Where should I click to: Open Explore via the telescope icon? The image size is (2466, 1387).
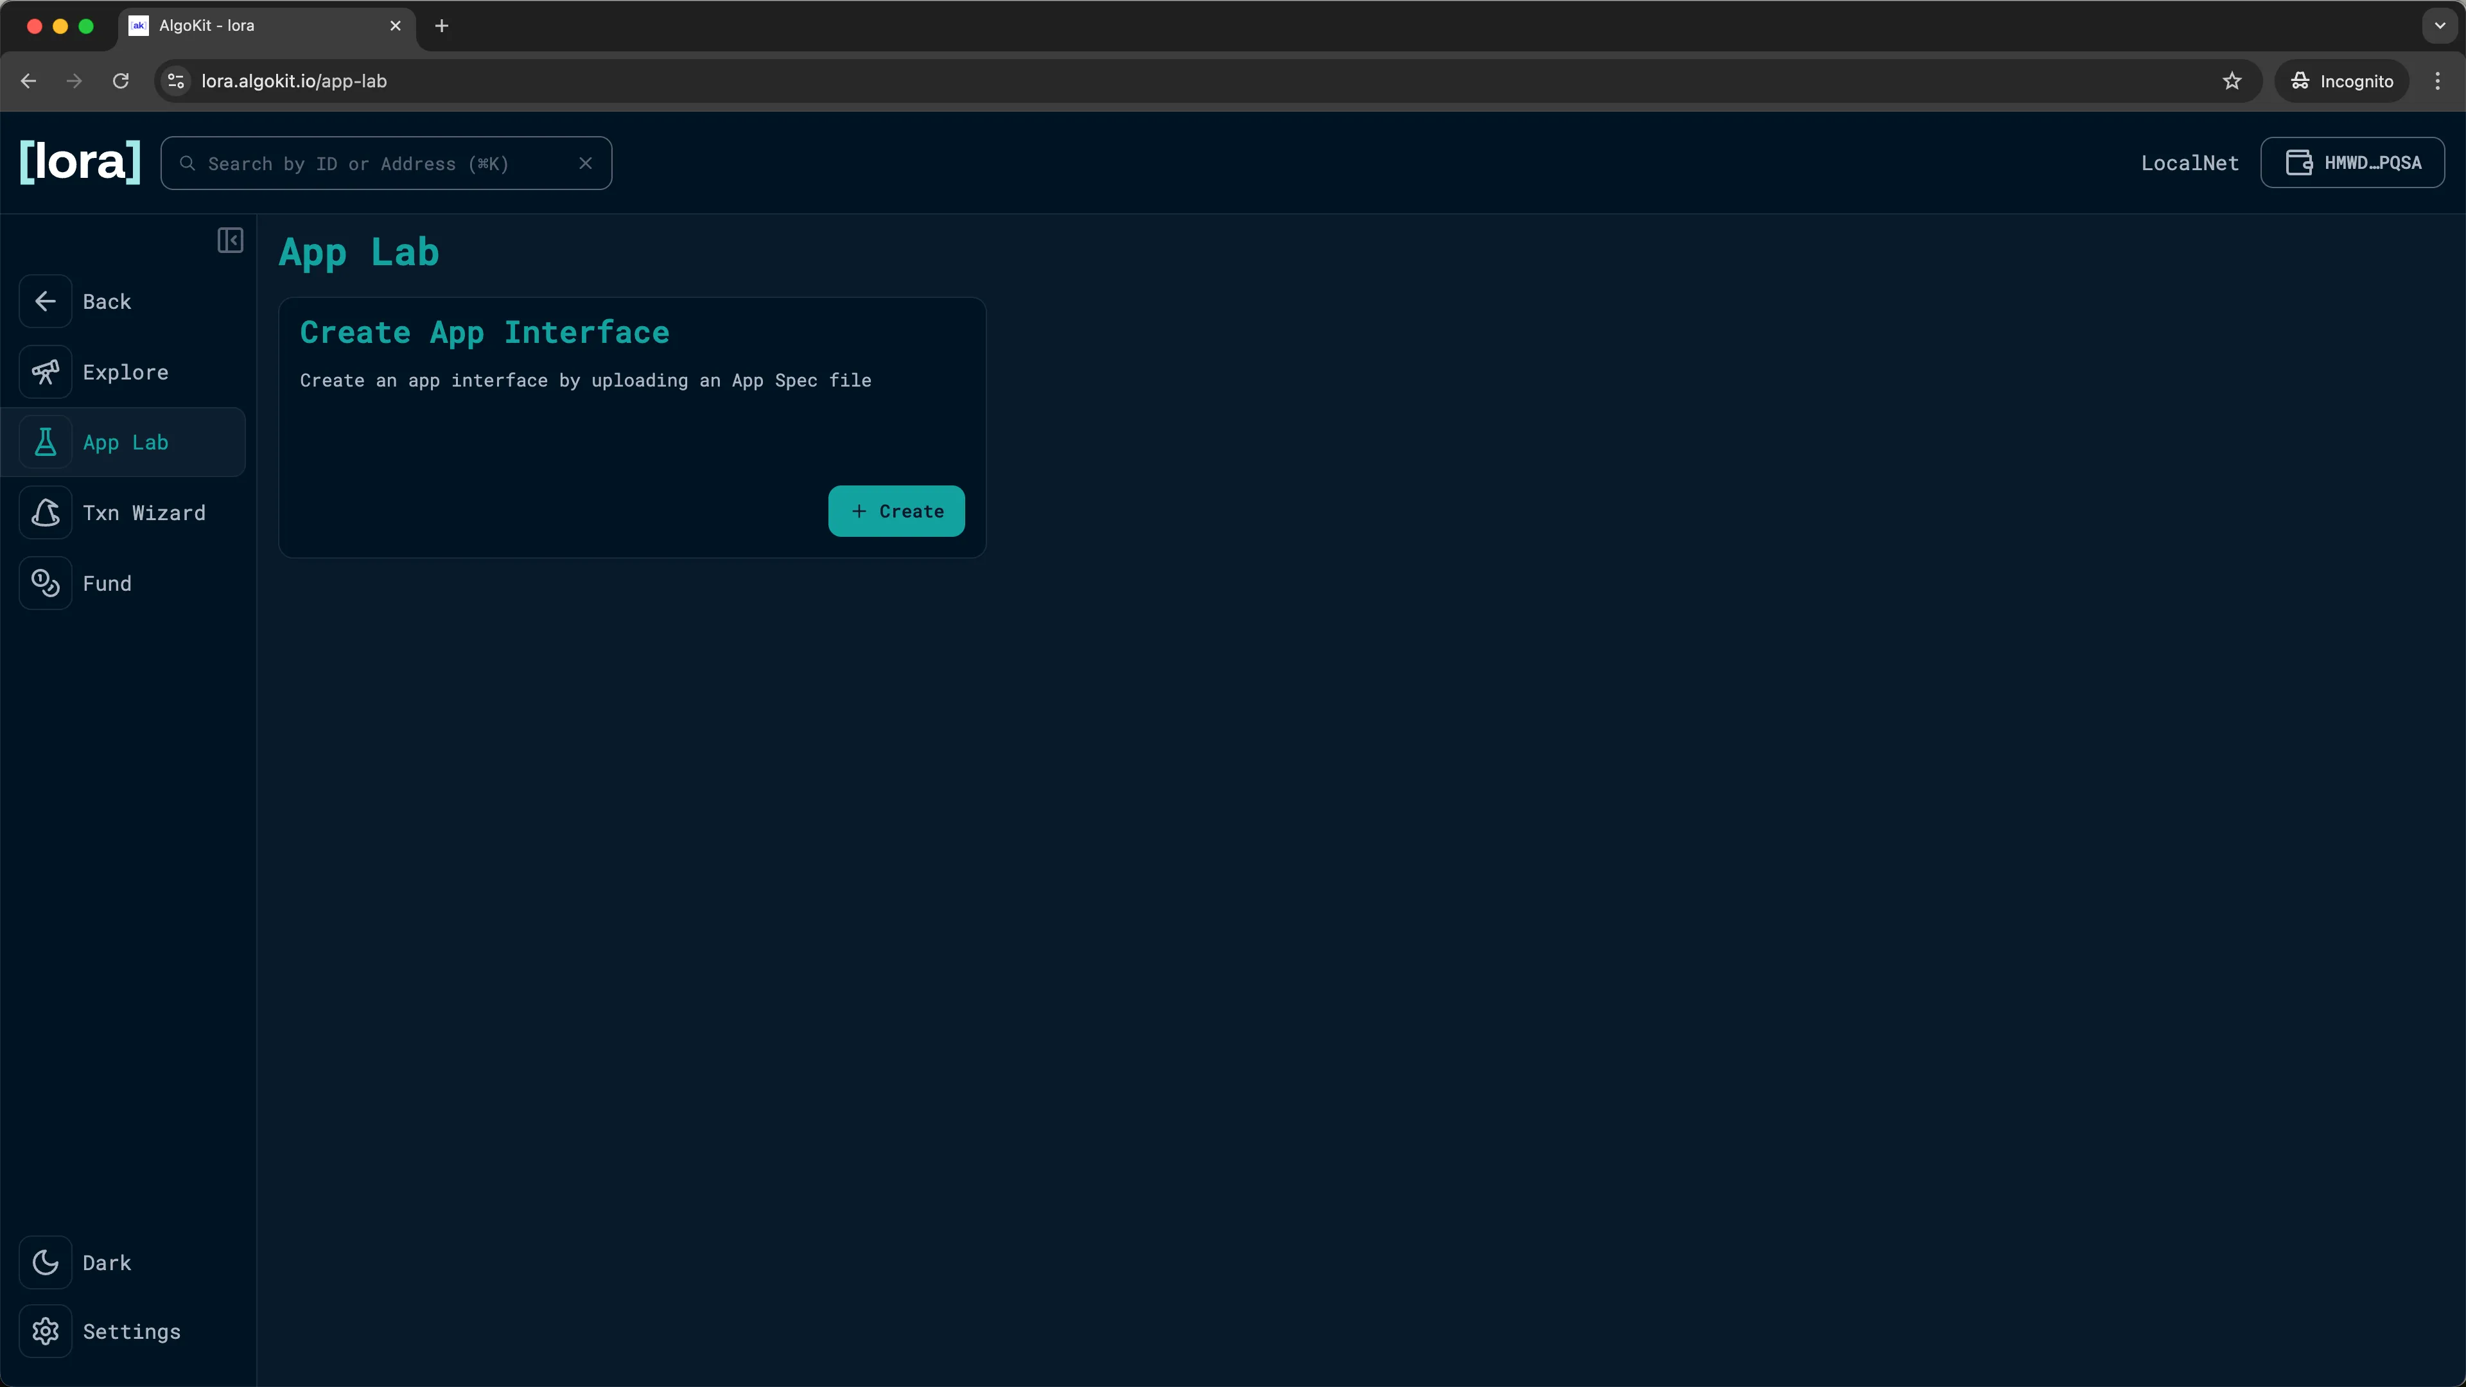point(45,371)
